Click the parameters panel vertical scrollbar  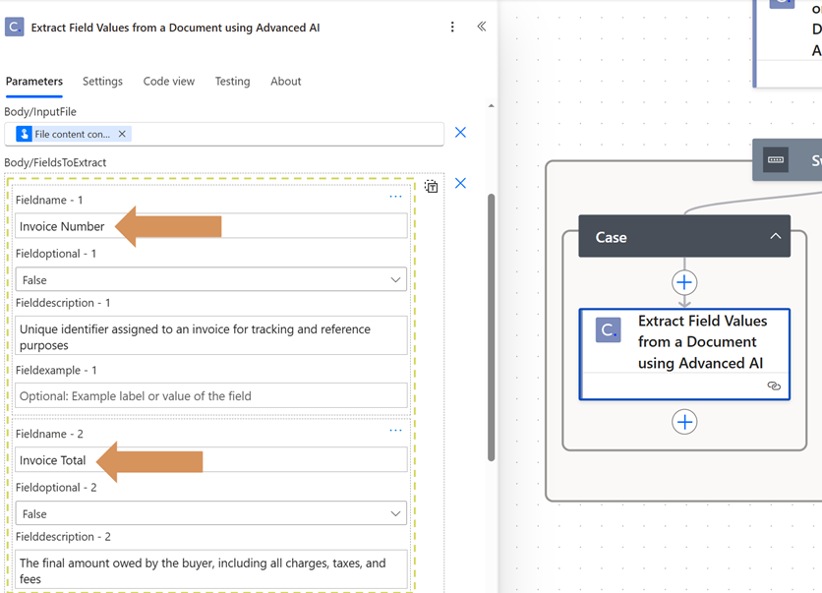[491, 325]
